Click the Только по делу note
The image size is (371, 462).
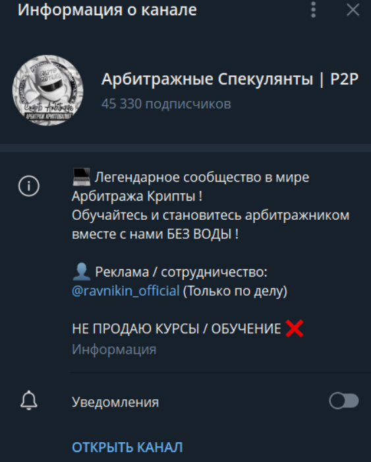(235, 291)
